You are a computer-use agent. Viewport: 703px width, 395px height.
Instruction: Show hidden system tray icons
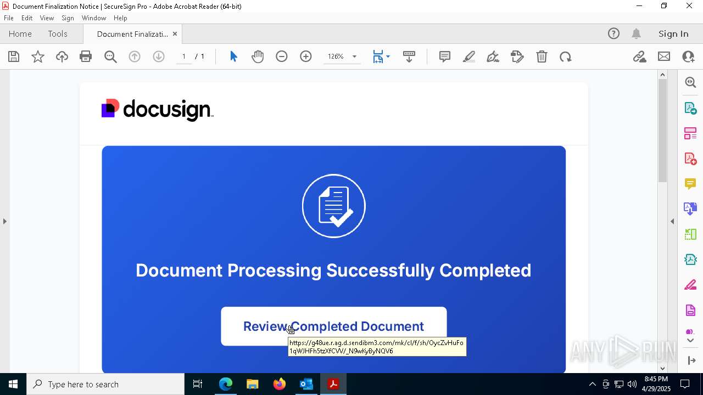(592, 384)
